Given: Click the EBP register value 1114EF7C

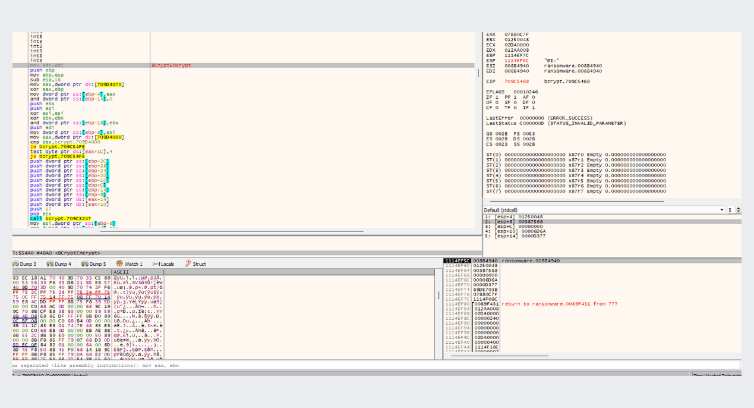Looking at the screenshot, I should point(516,55).
